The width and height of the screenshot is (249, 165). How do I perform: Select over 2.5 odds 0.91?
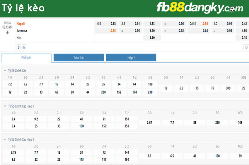[131, 24]
